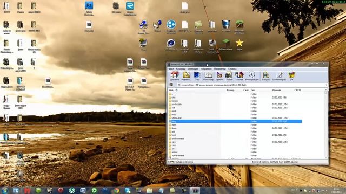The width and height of the screenshot is (346, 194).
Task: Select the misc folder row
Action: (x=235, y=115)
